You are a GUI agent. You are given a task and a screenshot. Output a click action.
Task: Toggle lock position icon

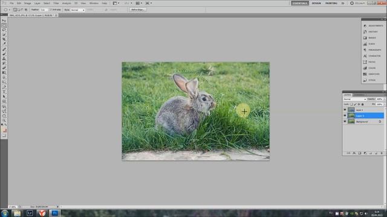pos(359,104)
